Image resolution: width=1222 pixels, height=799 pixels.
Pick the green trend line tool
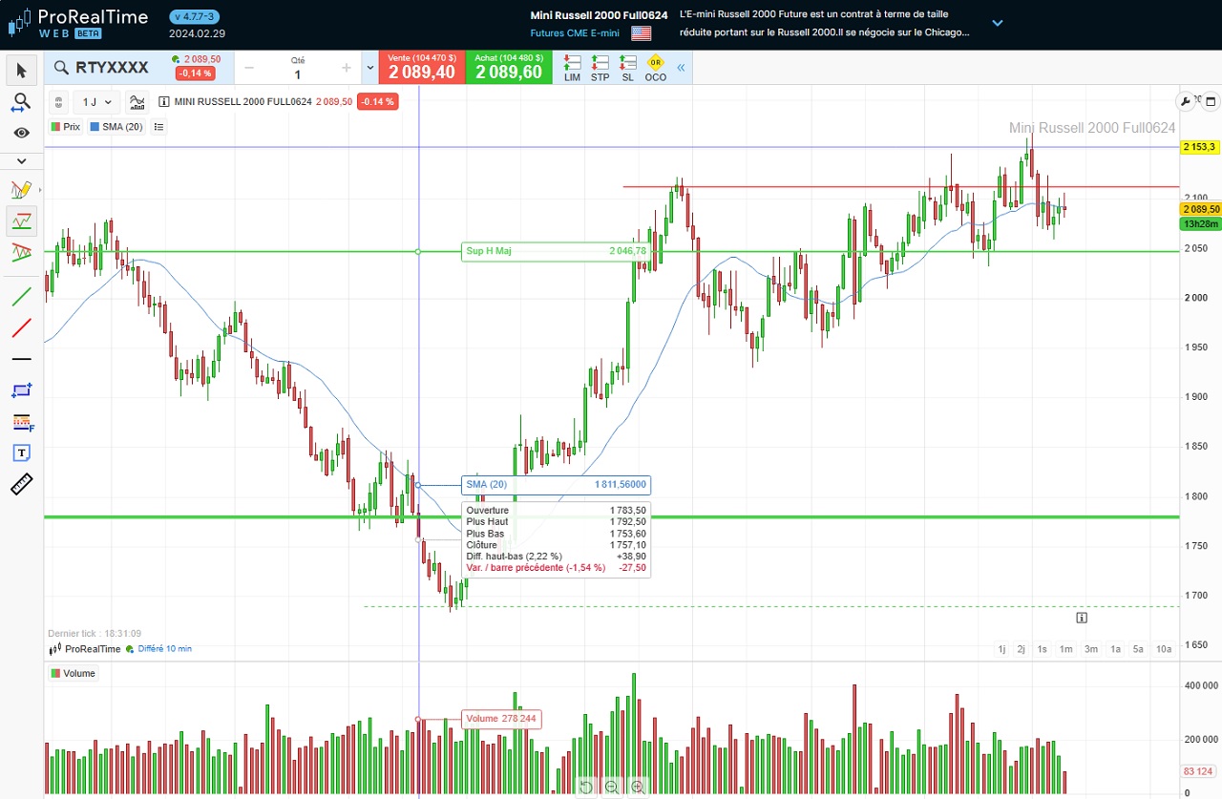point(21,296)
